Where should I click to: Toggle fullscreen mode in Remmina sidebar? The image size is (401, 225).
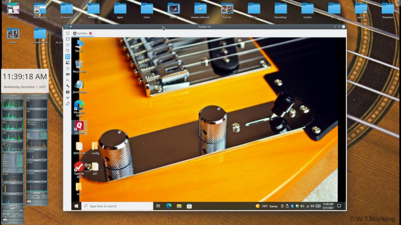point(67,39)
